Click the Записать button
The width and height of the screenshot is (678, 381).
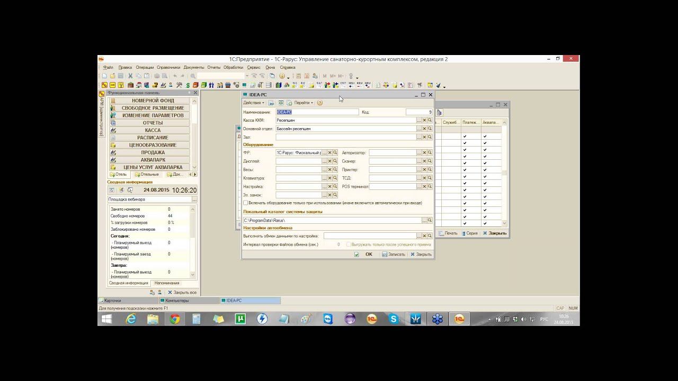tap(393, 255)
